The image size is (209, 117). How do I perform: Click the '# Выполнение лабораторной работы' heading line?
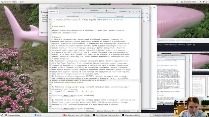pyautogui.click(x=68, y=83)
